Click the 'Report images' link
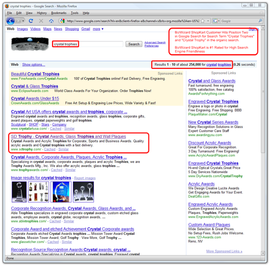 [85, 178]
